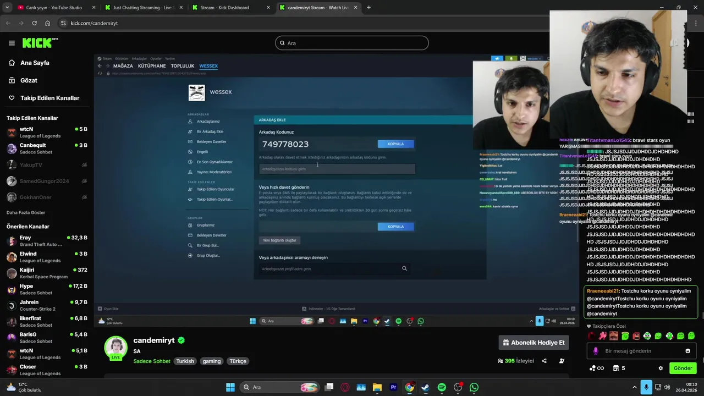Viewport: 704px width, 396px height.
Task: Open Hype recommended channel
Action: (47, 289)
